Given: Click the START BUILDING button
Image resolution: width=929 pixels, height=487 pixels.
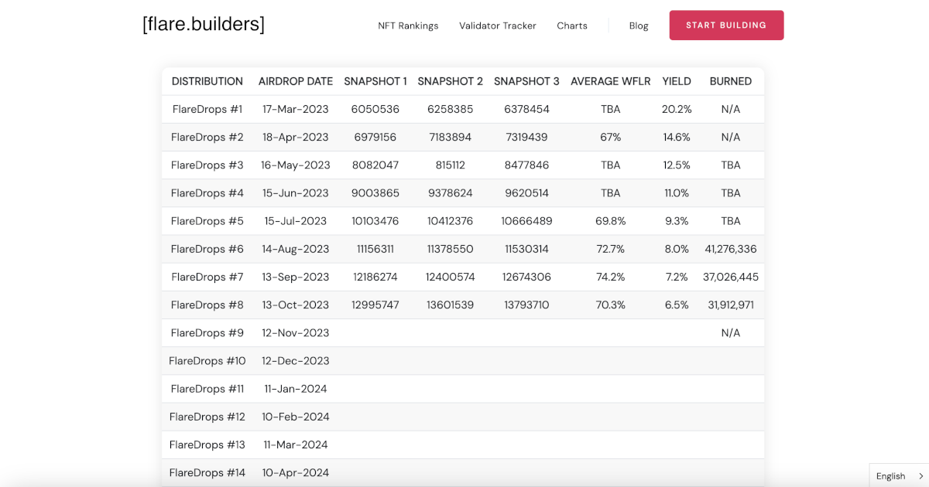Looking at the screenshot, I should (726, 25).
